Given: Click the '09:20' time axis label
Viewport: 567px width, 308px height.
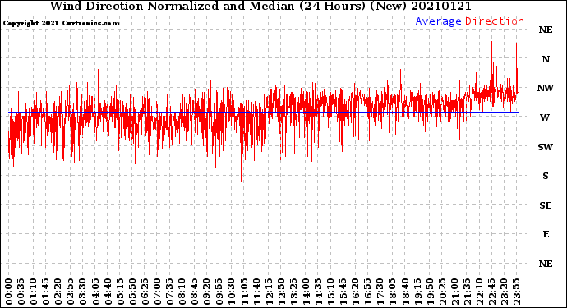Looking at the screenshot, I should tap(207, 292).
